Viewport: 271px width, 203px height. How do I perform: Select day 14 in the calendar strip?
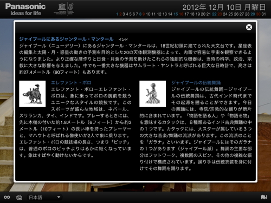(x=170, y=14)
